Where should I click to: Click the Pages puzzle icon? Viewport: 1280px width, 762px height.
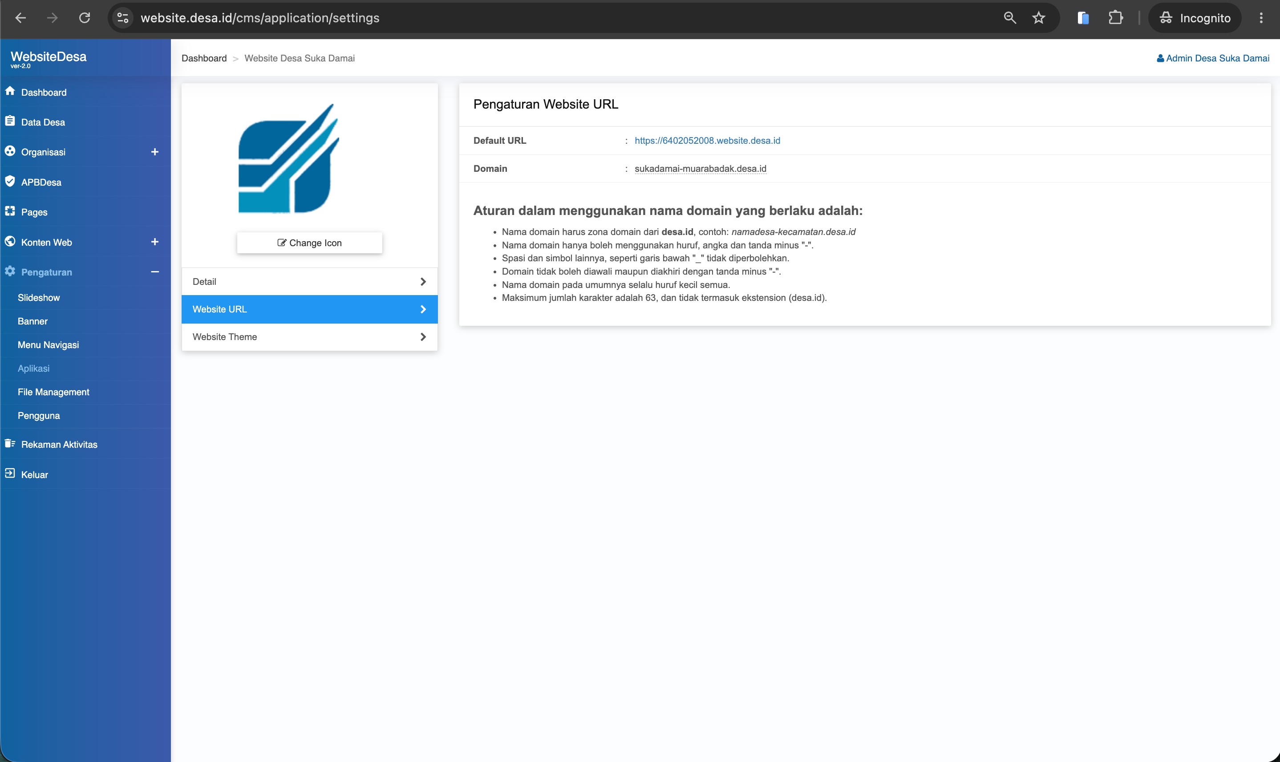[x=10, y=211]
